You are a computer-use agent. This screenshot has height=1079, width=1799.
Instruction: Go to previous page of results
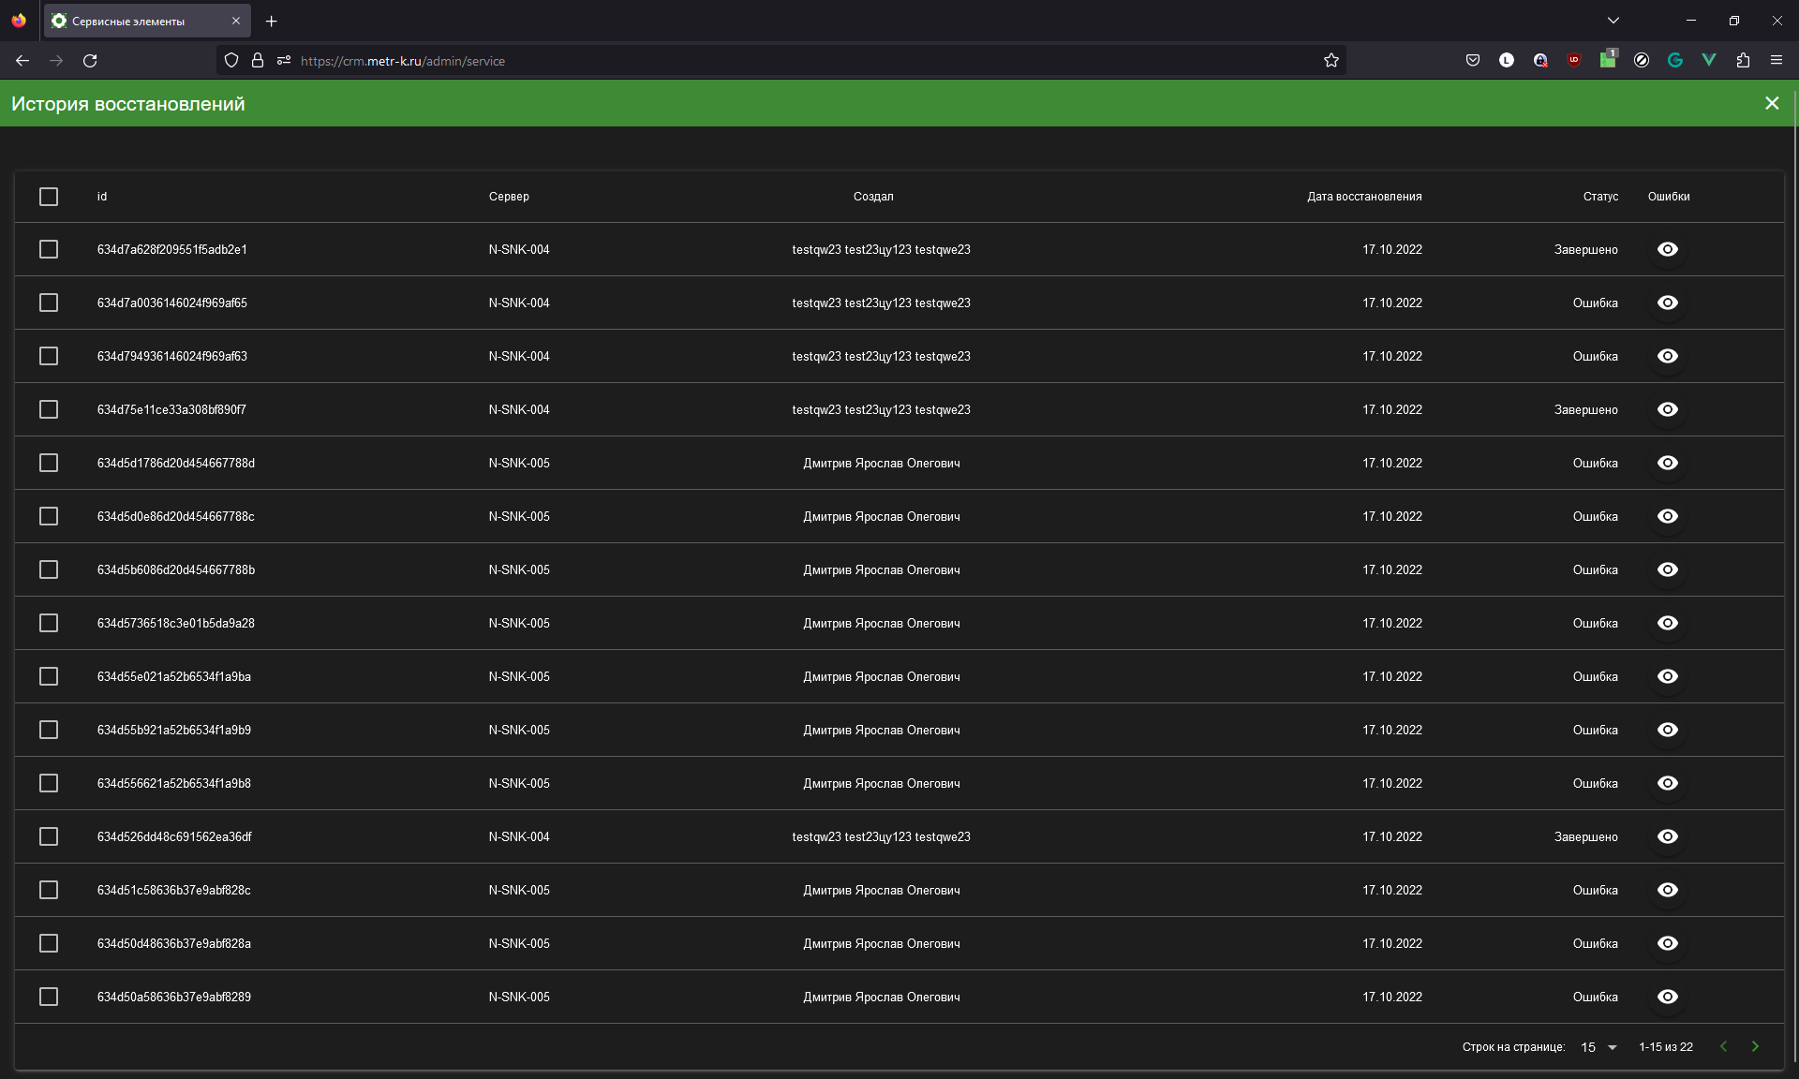(1723, 1046)
